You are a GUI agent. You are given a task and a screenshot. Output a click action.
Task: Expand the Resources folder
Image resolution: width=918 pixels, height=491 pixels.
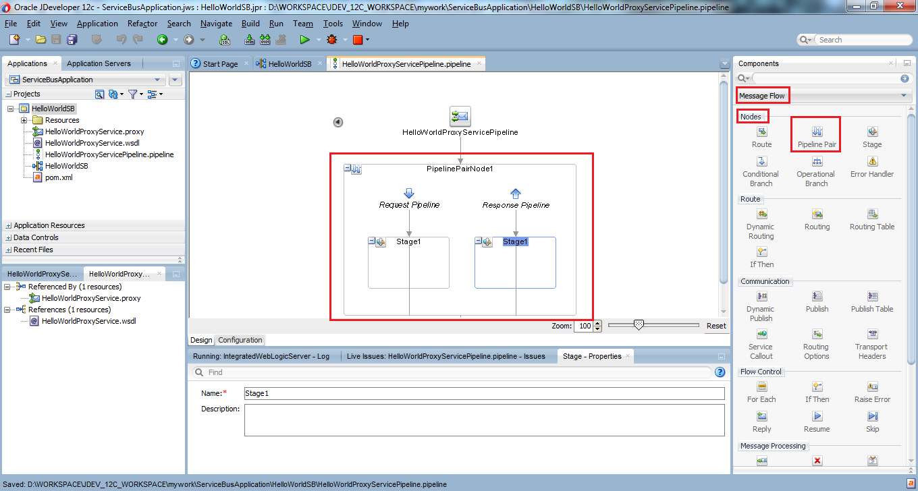(x=24, y=120)
